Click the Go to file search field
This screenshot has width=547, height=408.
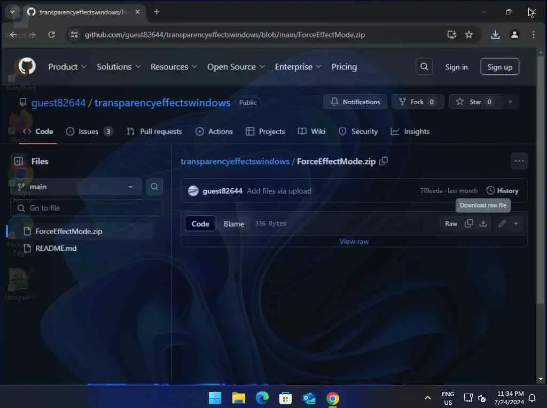click(x=87, y=208)
